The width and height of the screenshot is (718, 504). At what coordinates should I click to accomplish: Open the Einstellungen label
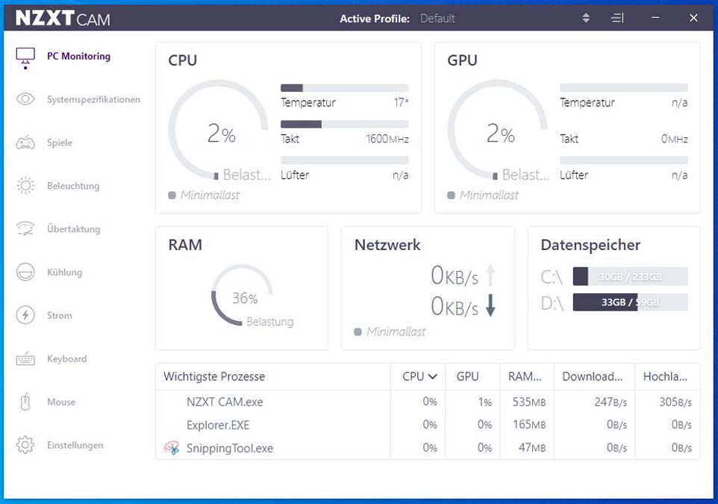coord(75,445)
